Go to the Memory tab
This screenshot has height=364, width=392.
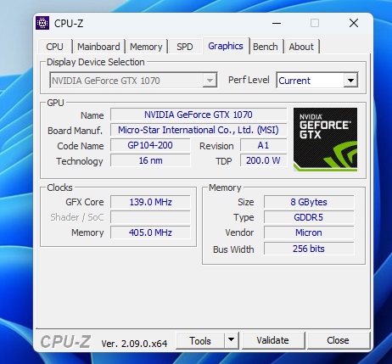tap(146, 47)
